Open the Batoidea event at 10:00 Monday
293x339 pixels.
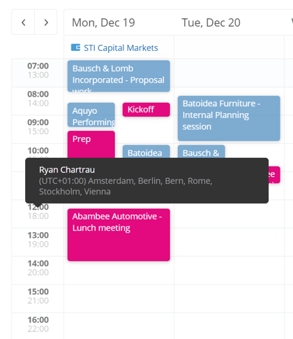pyautogui.click(x=146, y=152)
